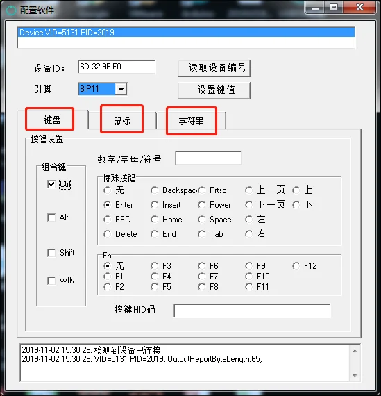Select the Enter special key radio

click(108, 205)
